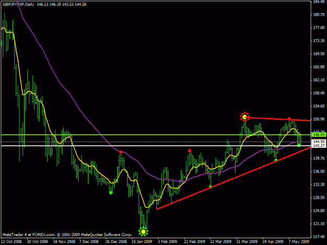The image size is (327, 245).
Task: Select the gray current price line at 144.50
Action: click(156, 142)
